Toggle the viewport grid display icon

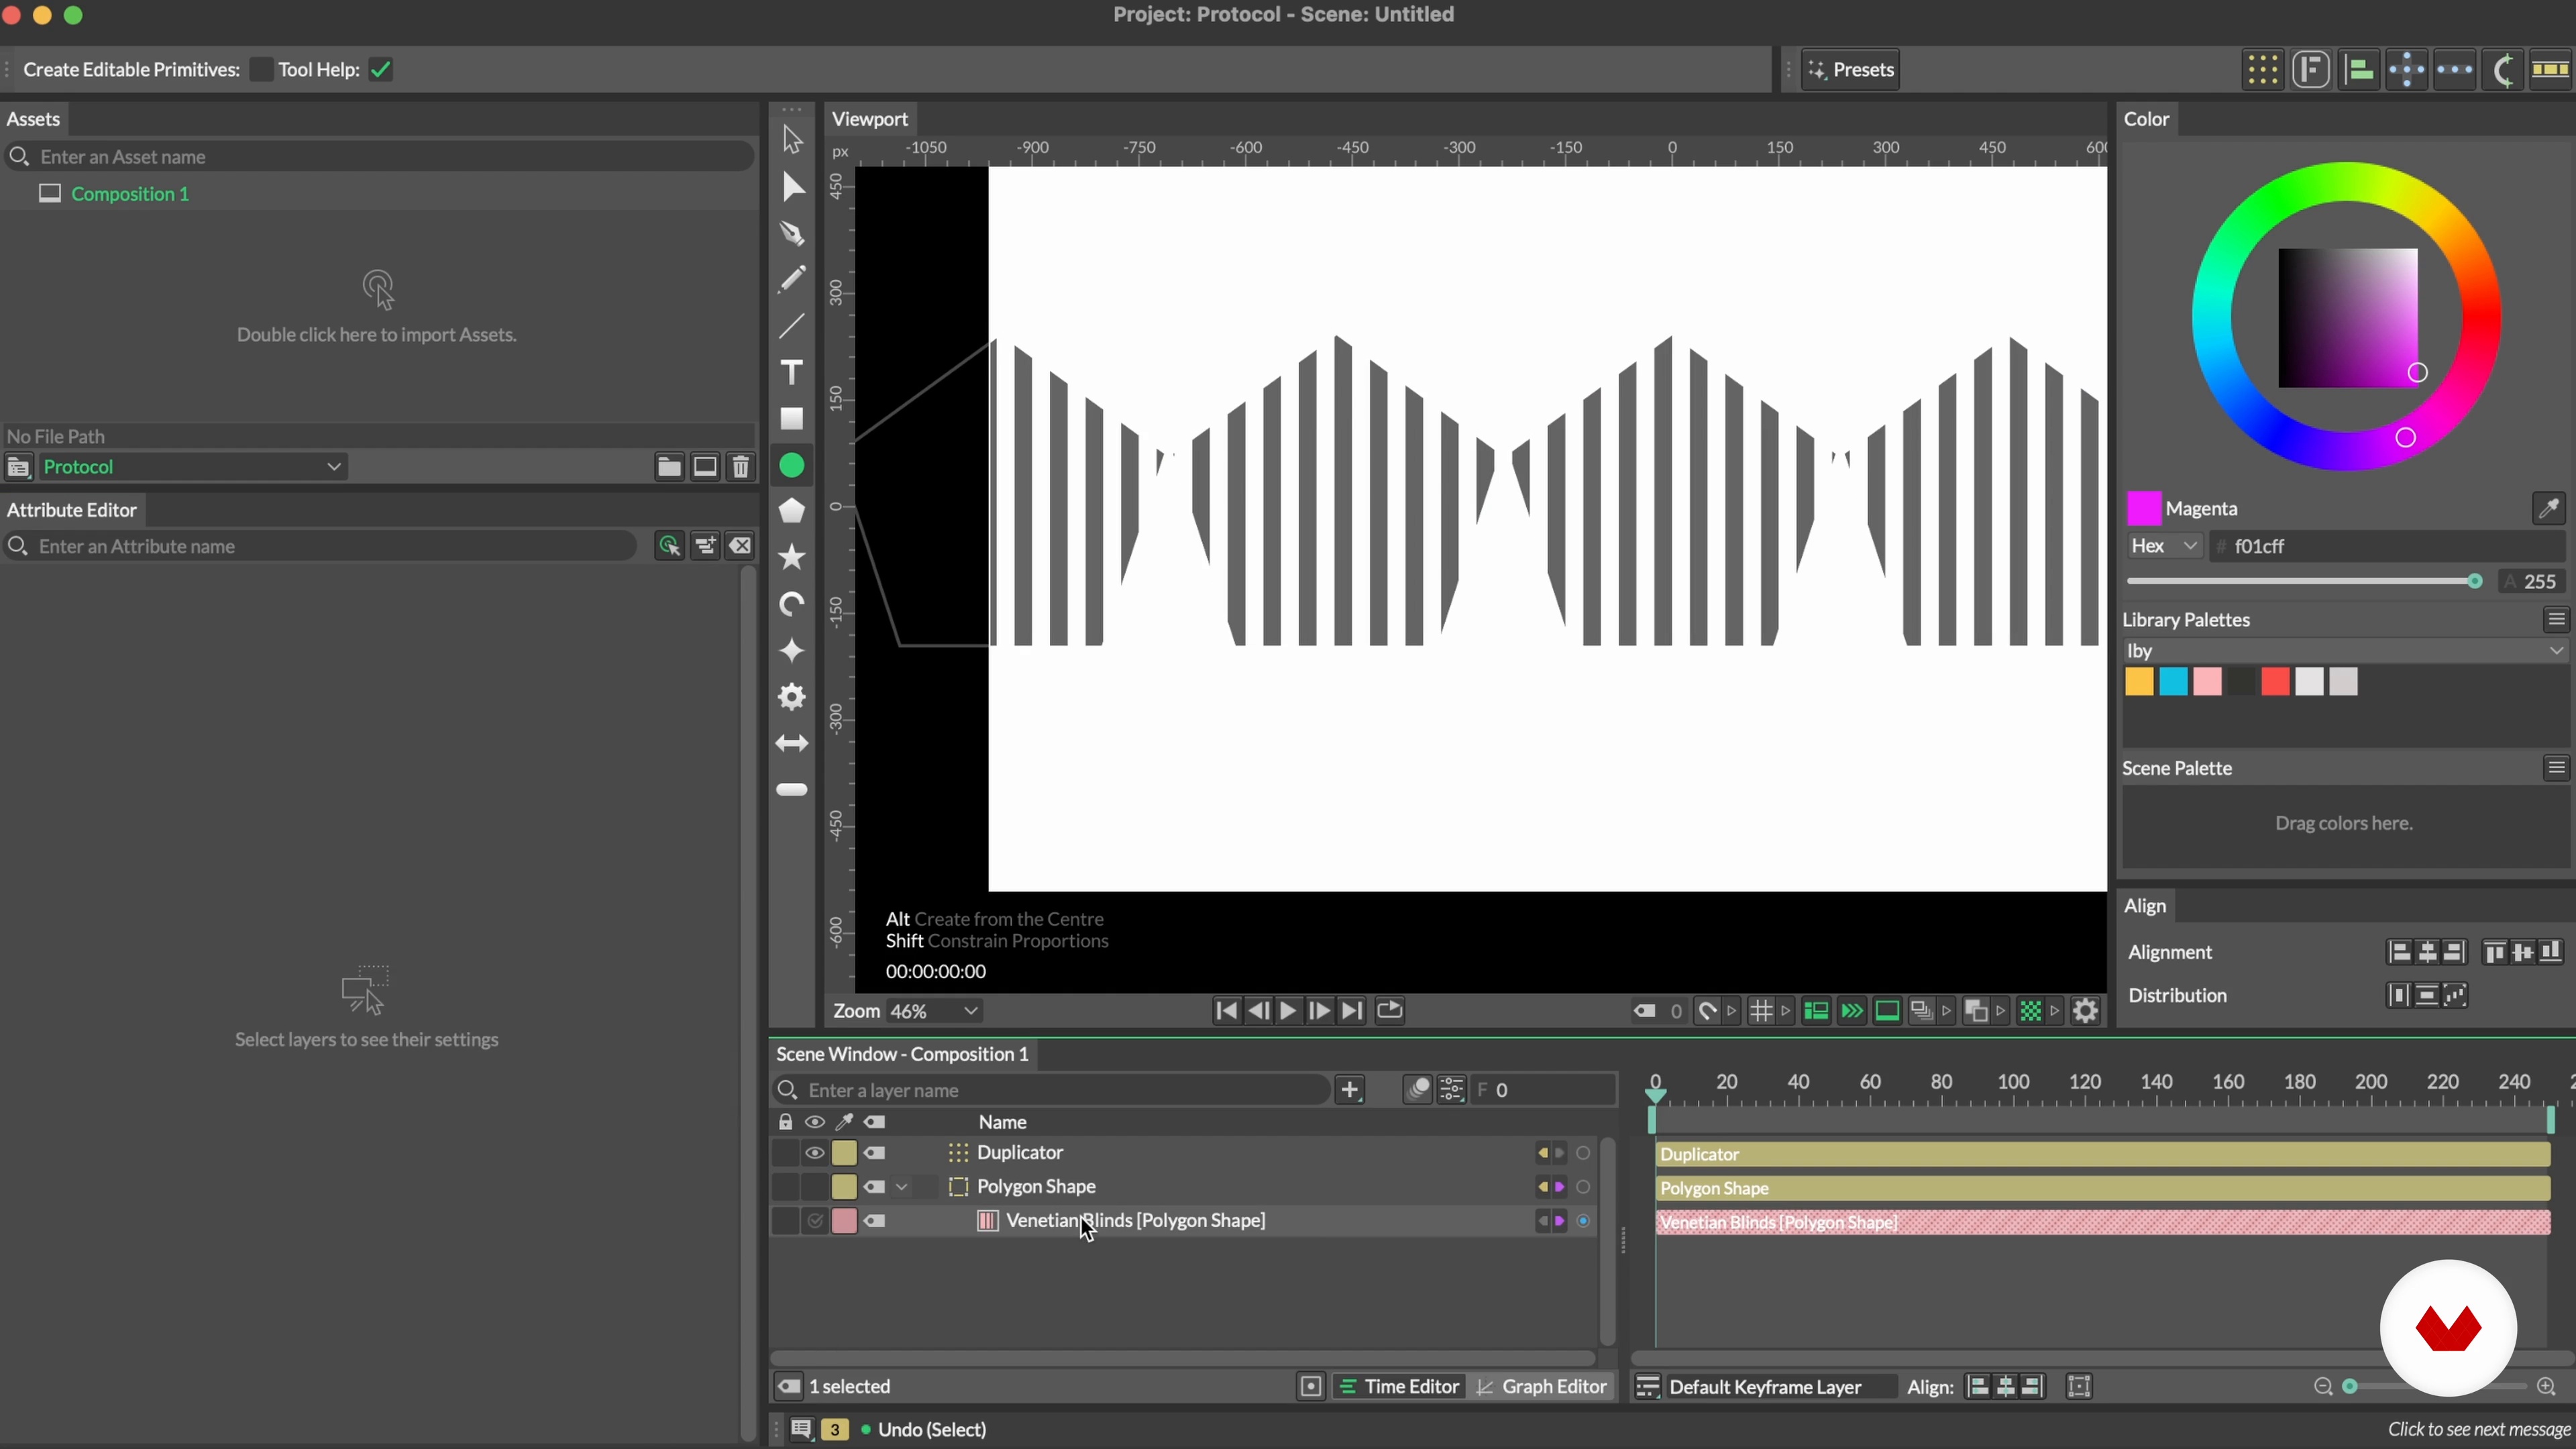click(1761, 1011)
